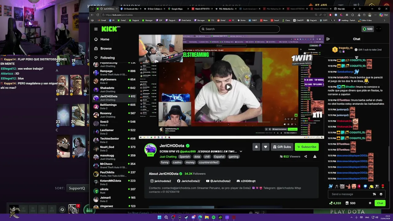The image size is (393, 221).
Task: Click browser back arrow
Action: (x=92, y=15)
